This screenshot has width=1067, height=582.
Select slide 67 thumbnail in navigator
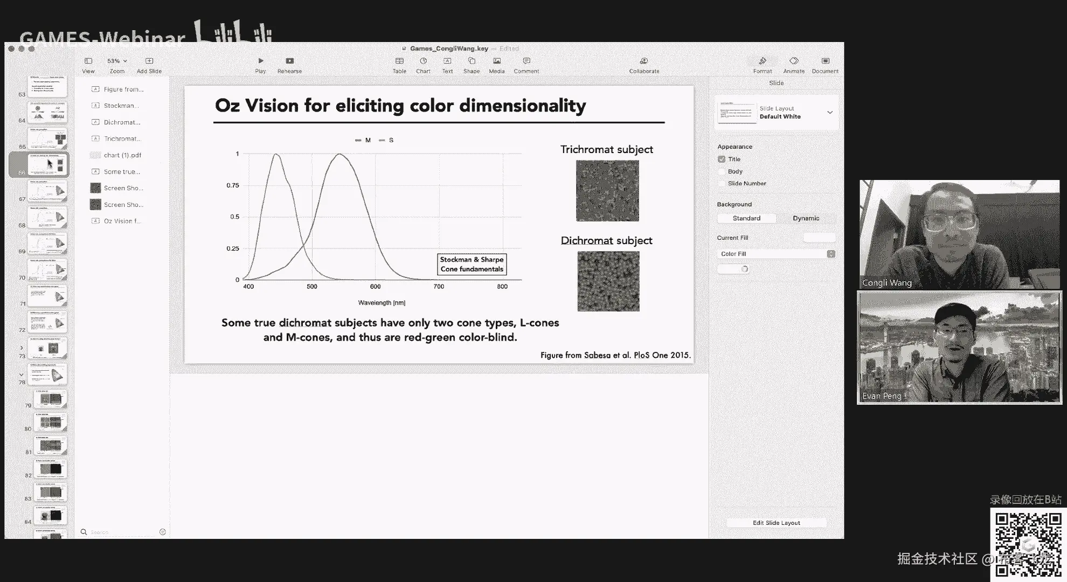coord(48,191)
